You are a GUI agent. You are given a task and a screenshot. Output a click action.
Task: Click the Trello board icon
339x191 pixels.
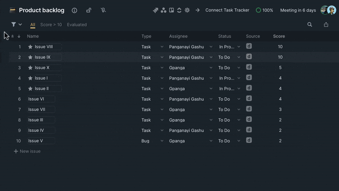point(171,10)
